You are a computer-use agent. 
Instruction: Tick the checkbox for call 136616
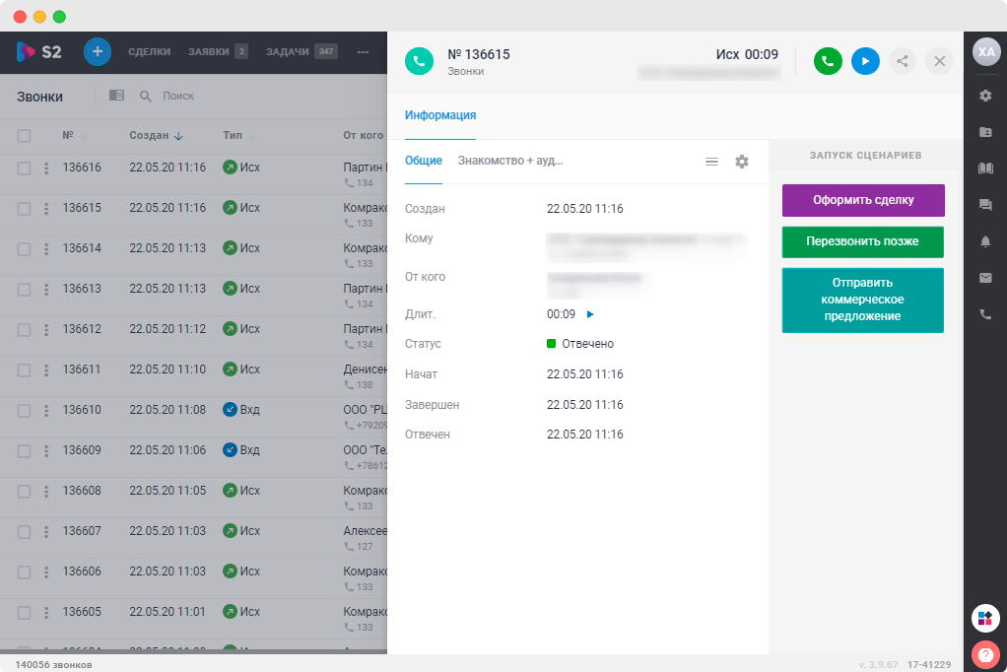click(24, 168)
